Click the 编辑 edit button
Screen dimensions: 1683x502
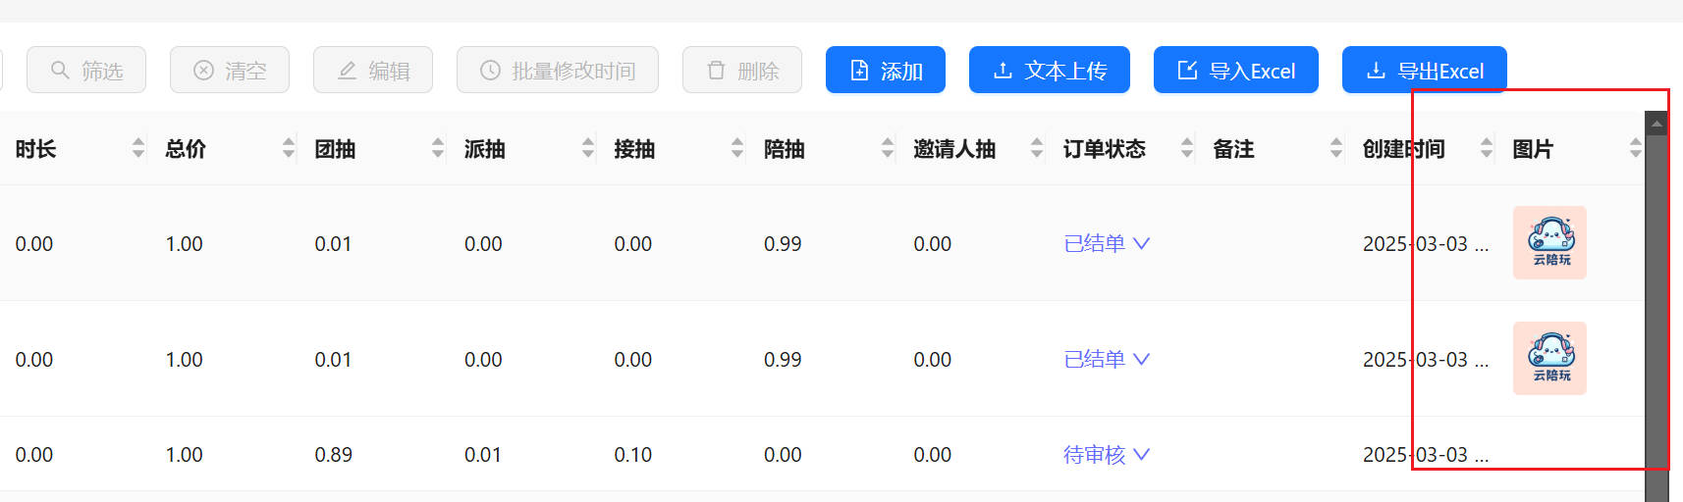[373, 70]
